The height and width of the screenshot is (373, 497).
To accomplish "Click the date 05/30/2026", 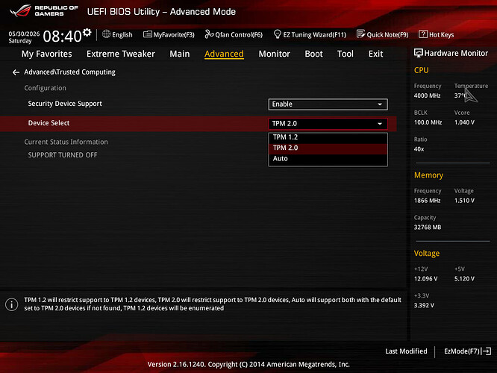I will pyautogui.click(x=24, y=34).
